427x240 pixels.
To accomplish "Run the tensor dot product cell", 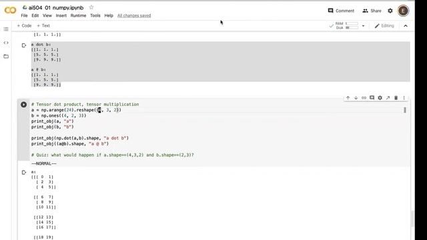I will coord(24,104).
